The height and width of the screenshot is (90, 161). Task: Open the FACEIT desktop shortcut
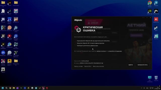(10, 3)
